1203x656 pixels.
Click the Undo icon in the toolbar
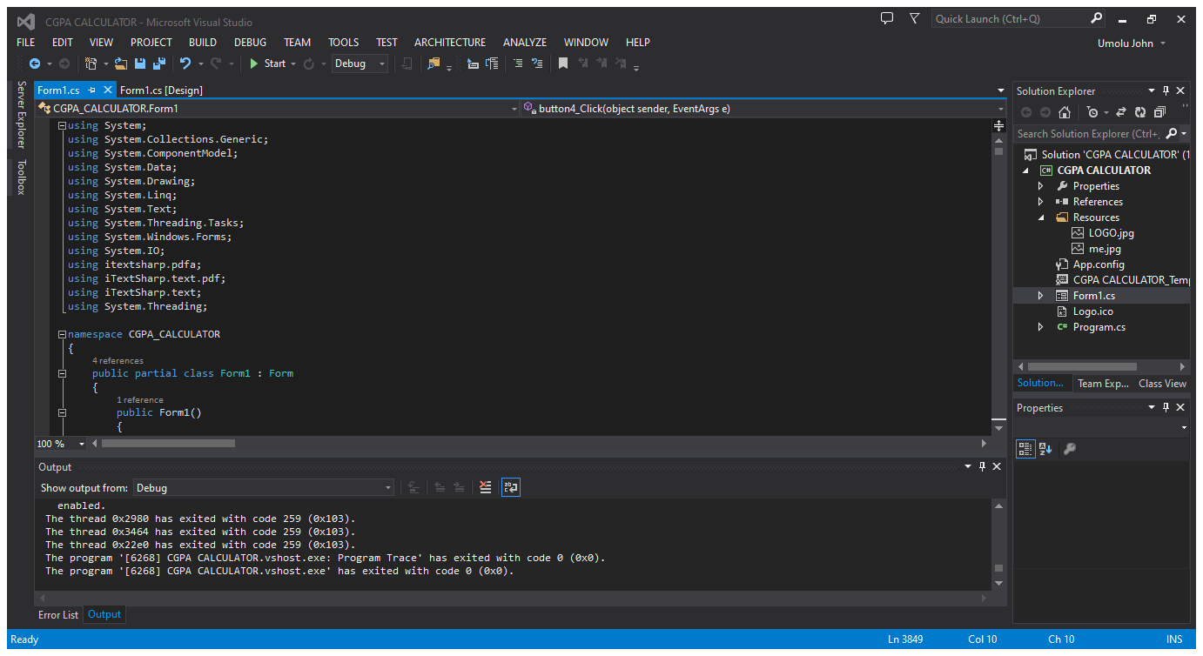point(185,63)
